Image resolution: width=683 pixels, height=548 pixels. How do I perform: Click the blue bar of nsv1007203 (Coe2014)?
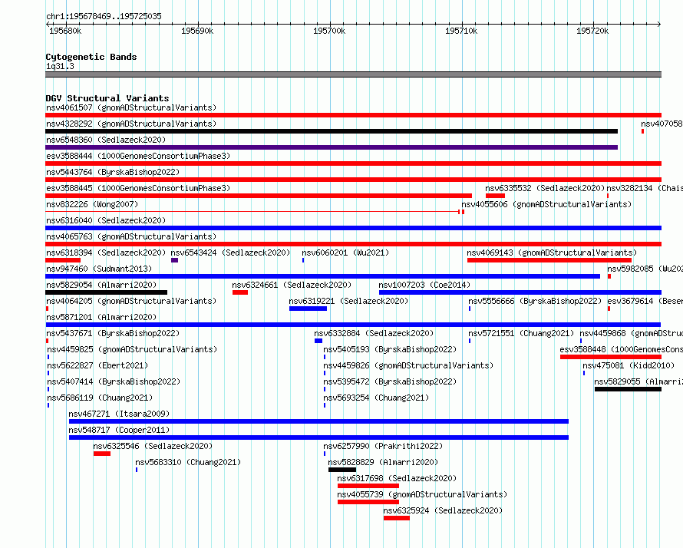tap(520, 292)
